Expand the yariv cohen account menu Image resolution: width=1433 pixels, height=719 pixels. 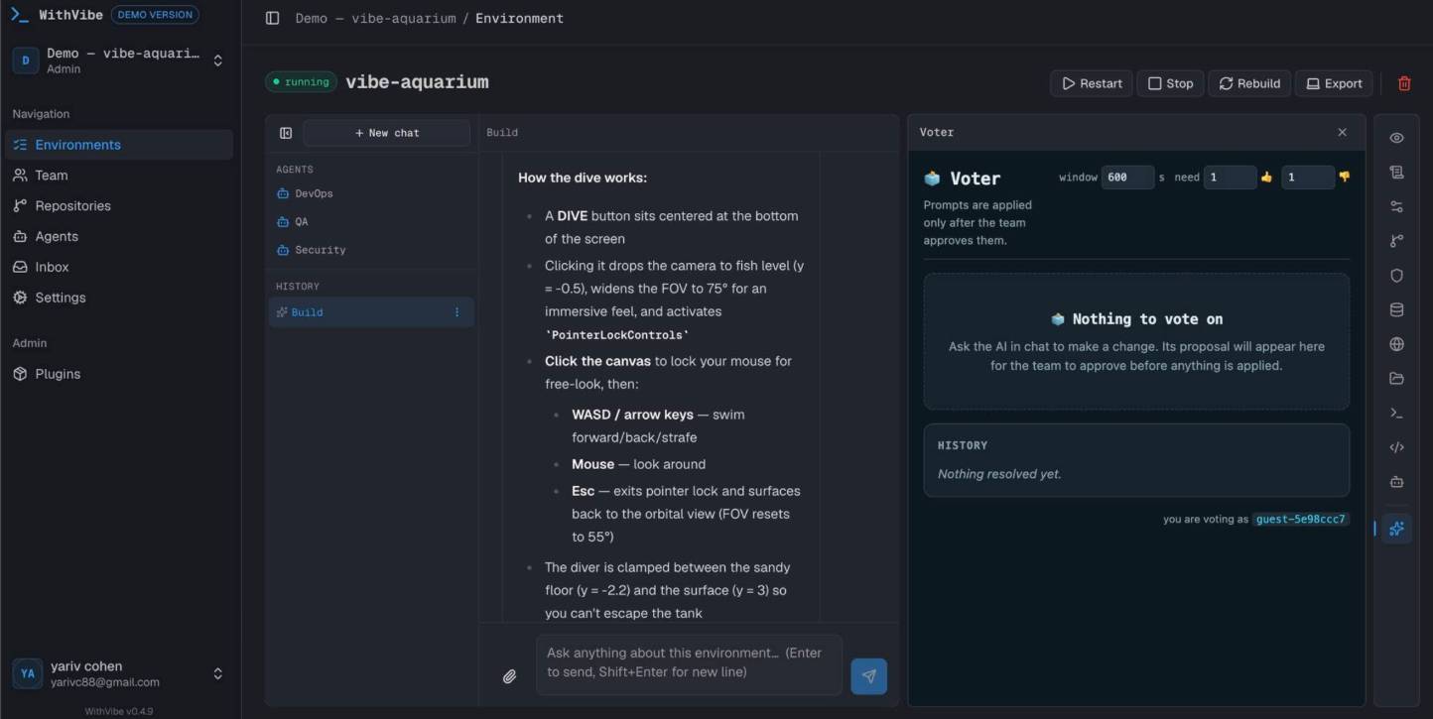[119, 674]
